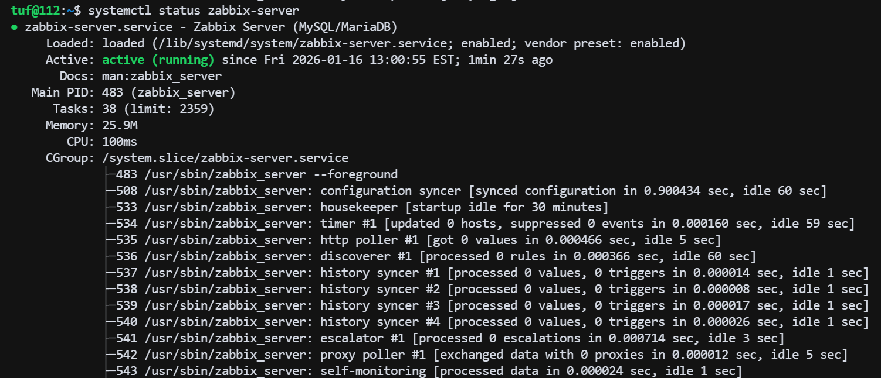
Task: Click the Memory value 25.9M
Action: tap(120, 125)
